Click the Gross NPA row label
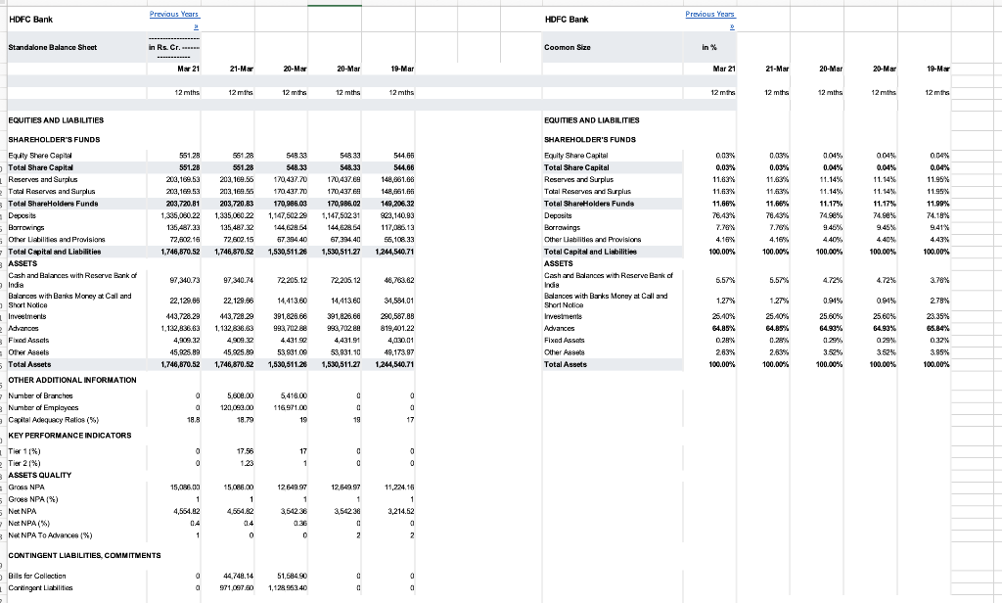This screenshot has height=603, width=1002. 26,487
